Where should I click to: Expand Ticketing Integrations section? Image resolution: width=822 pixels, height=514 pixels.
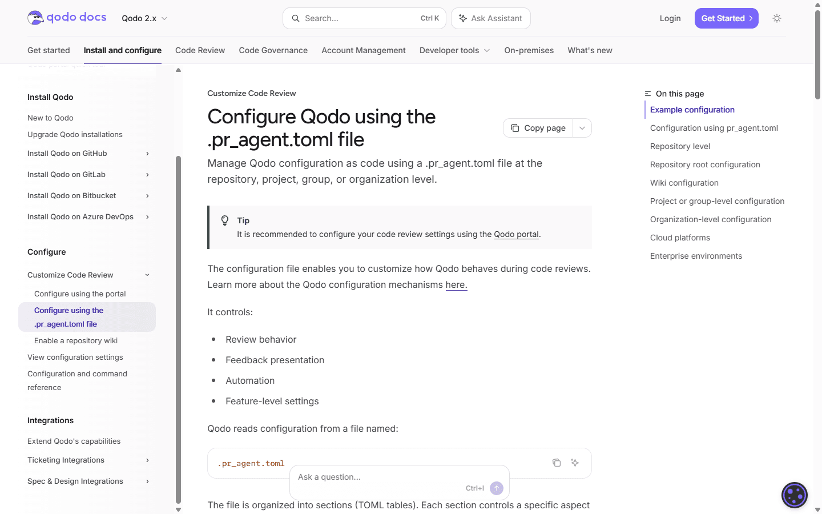(x=147, y=460)
